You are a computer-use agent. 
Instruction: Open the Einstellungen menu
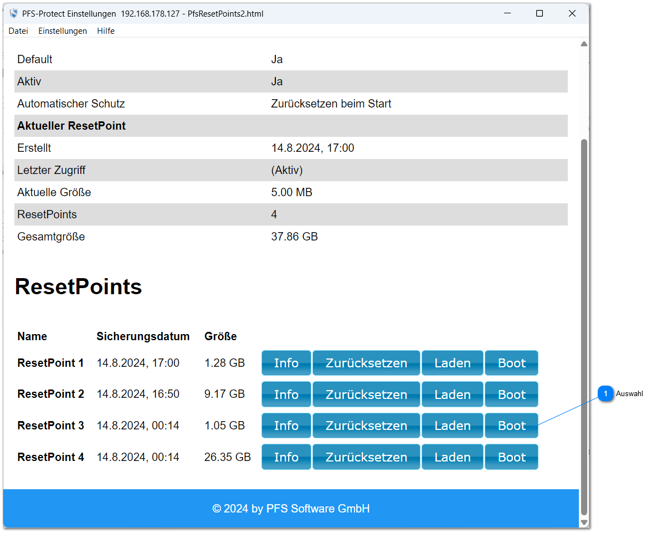point(63,31)
